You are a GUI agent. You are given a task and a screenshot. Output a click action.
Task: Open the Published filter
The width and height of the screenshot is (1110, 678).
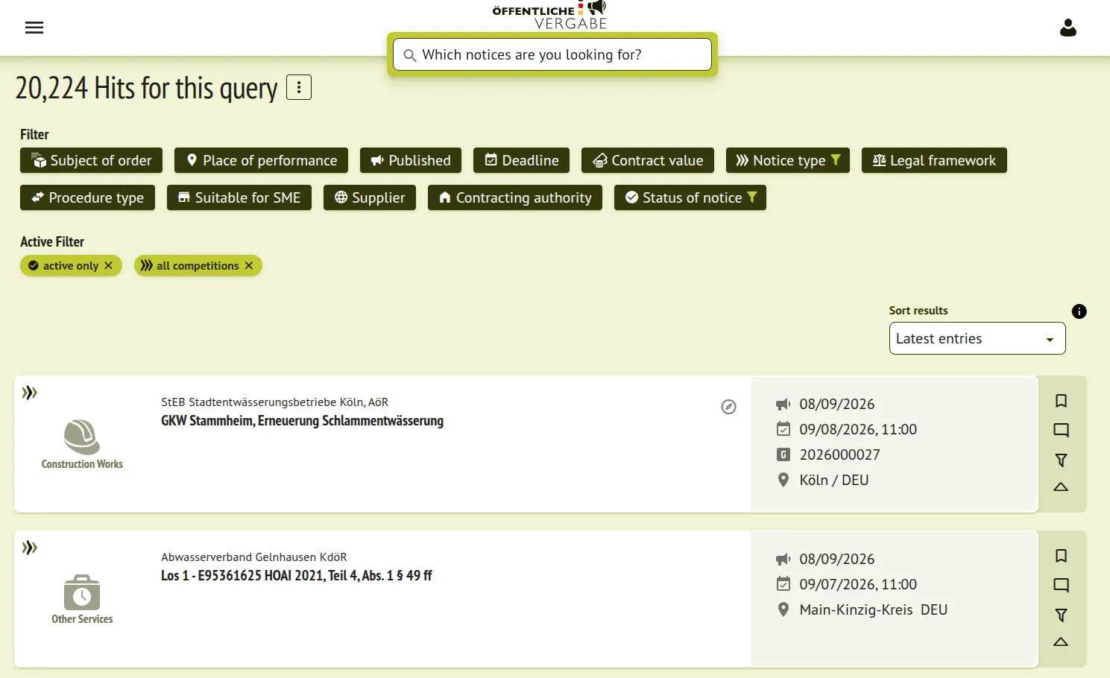pos(411,160)
